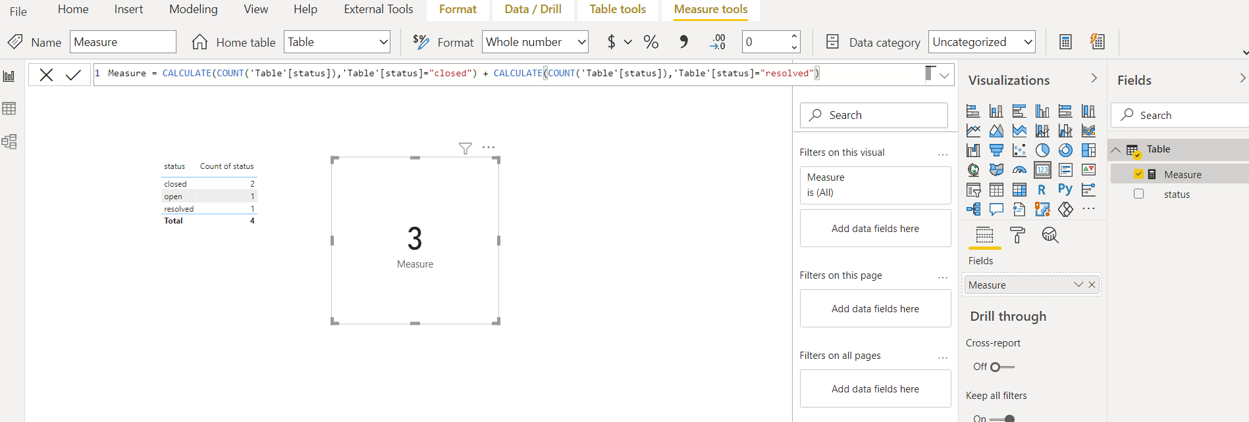
Task: Click Add data fields here under this page
Action: click(x=875, y=308)
